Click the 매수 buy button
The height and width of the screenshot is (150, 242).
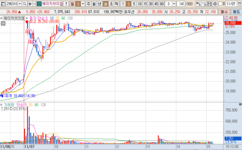pos(224,12)
